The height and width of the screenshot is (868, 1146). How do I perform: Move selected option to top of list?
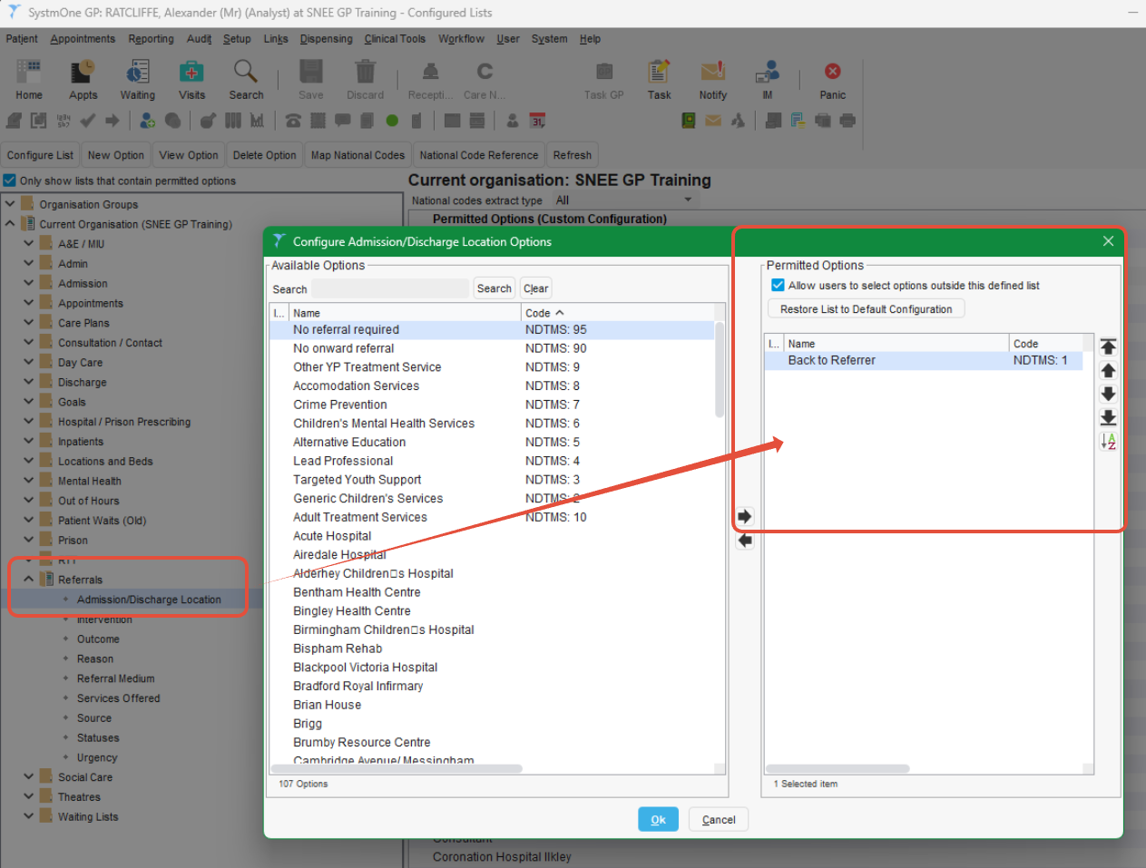click(x=1108, y=346)
